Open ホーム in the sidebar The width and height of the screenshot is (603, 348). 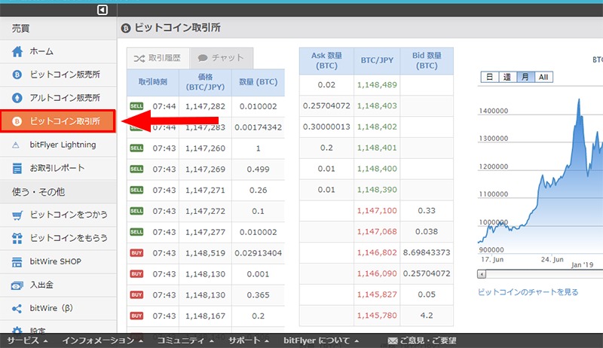pyautogui.click(x=58, y=51)
